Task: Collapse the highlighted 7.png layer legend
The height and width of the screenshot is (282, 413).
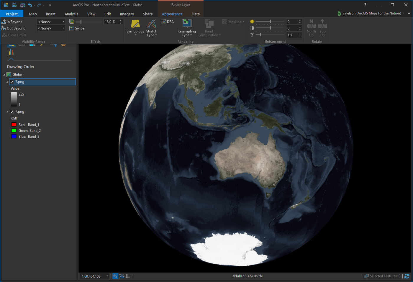Action: click(x=7, y=82)
